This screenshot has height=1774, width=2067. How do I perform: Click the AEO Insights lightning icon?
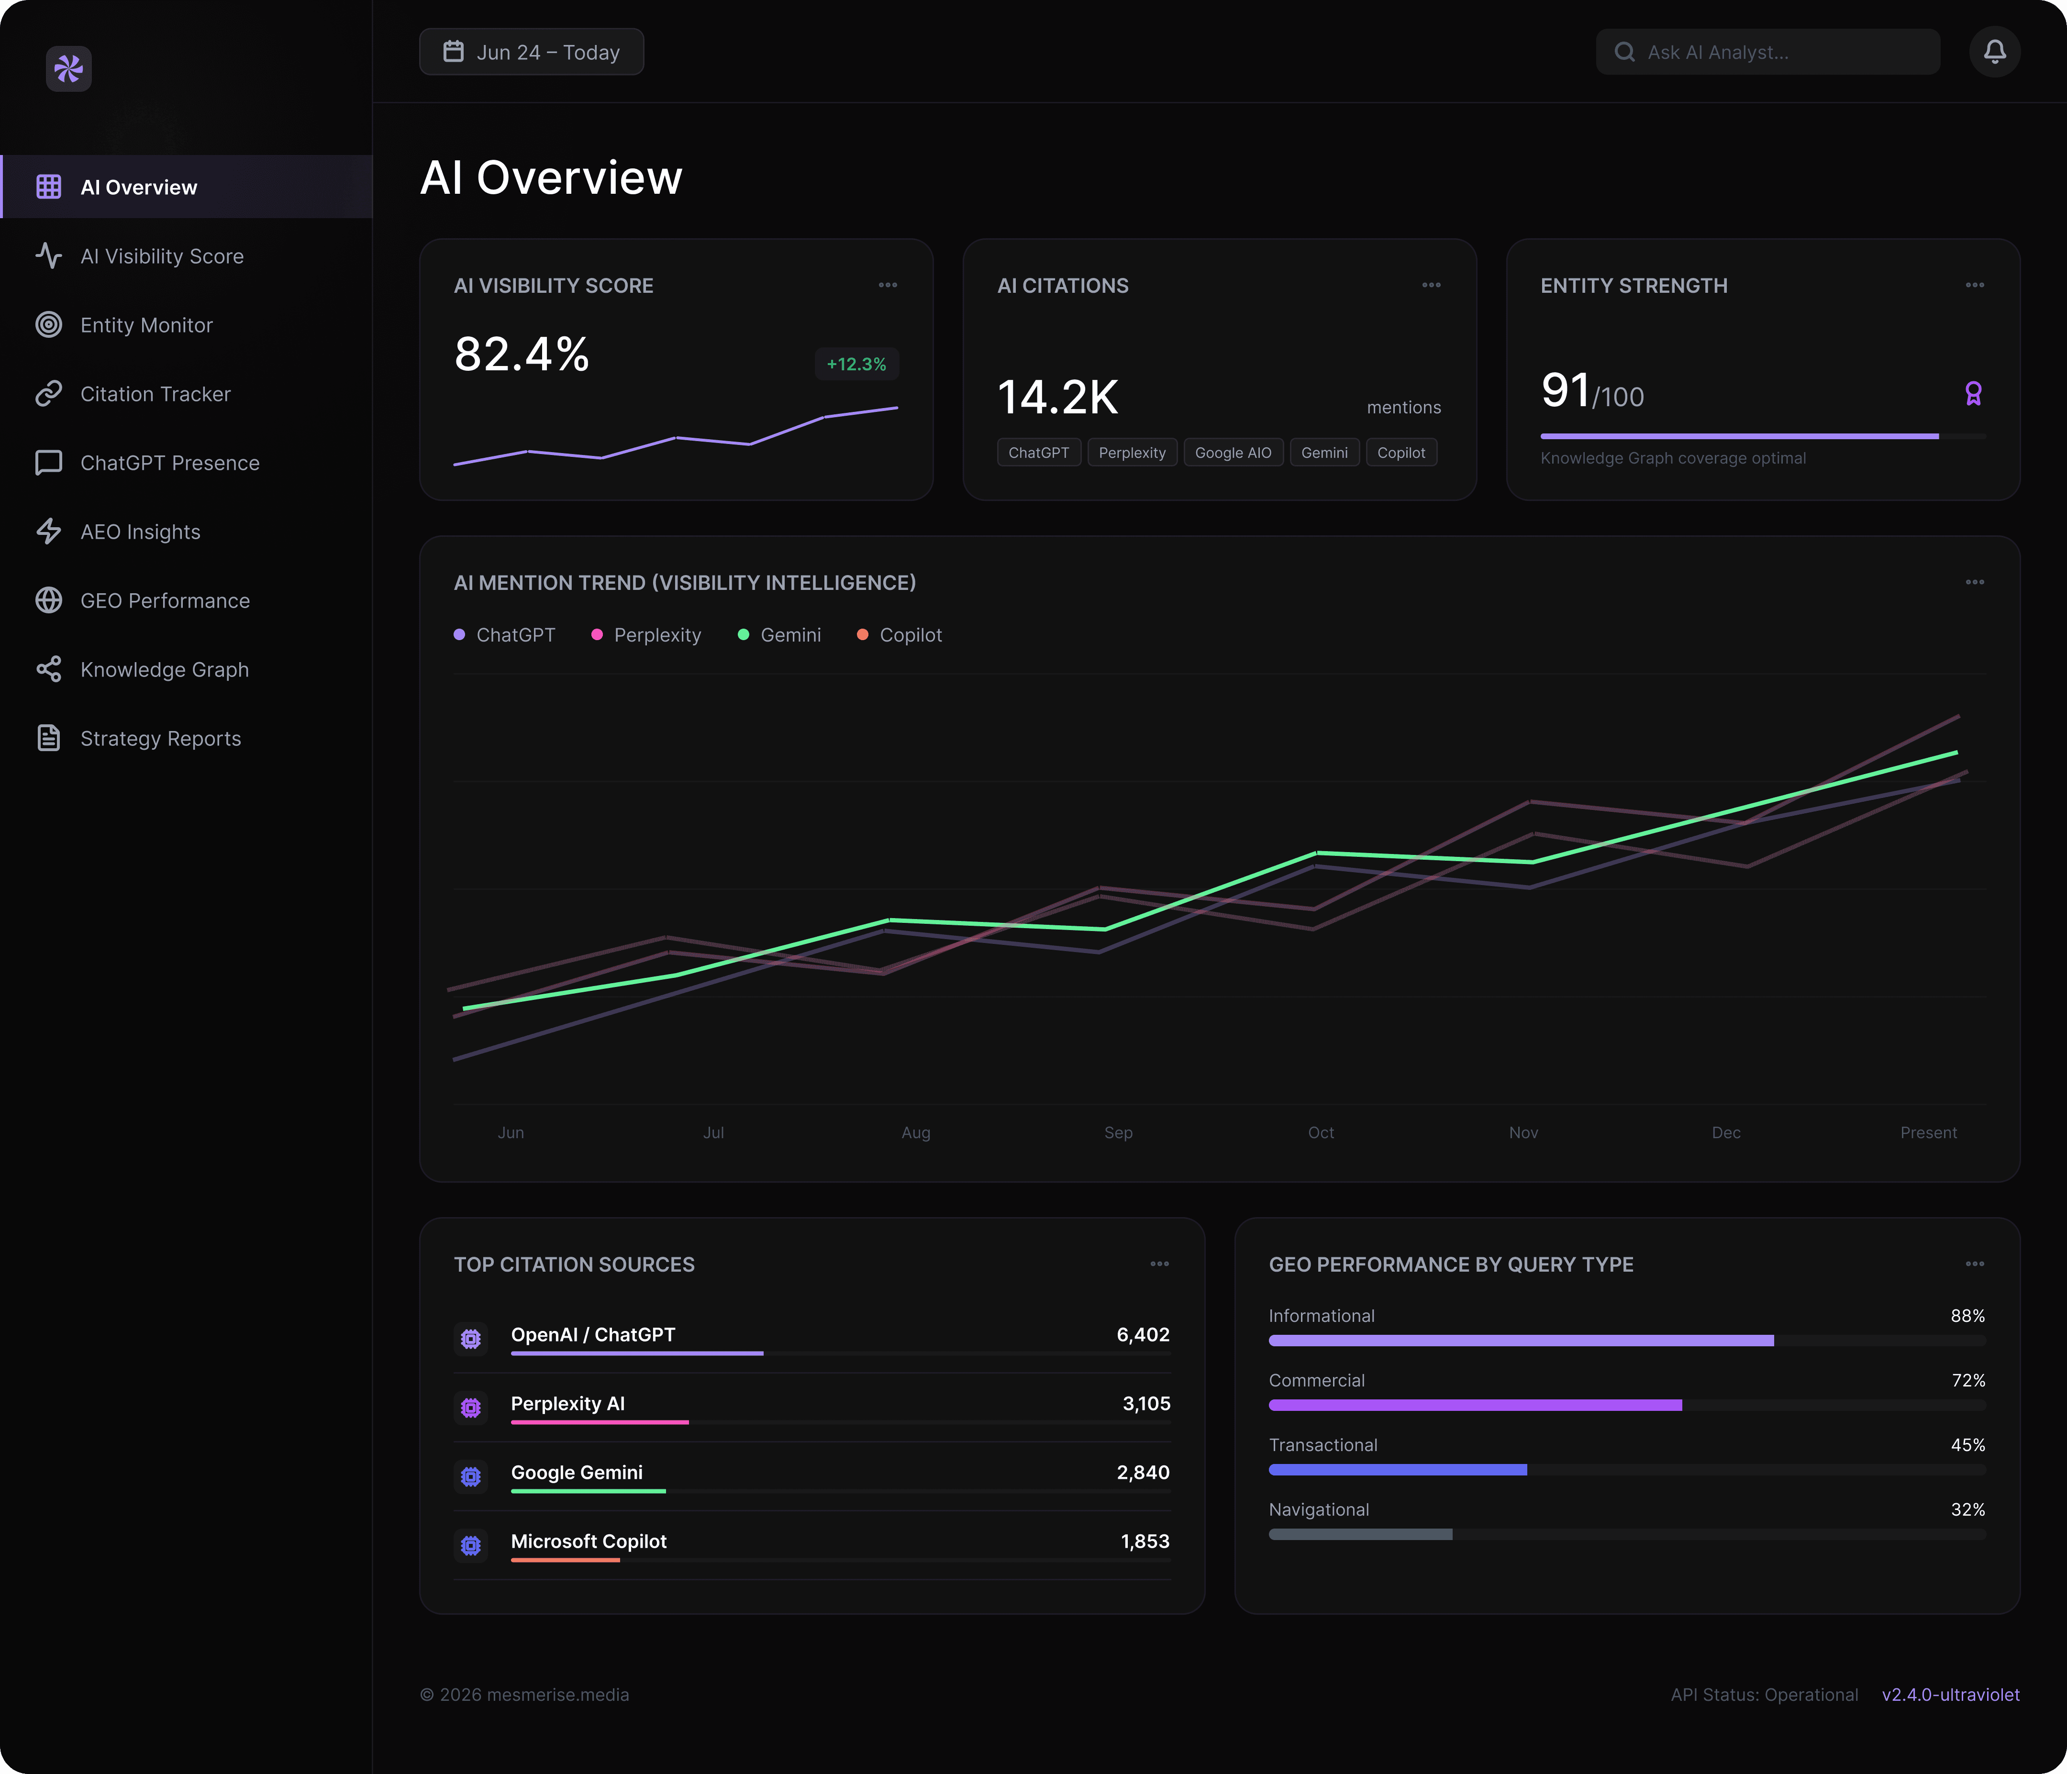49,531
